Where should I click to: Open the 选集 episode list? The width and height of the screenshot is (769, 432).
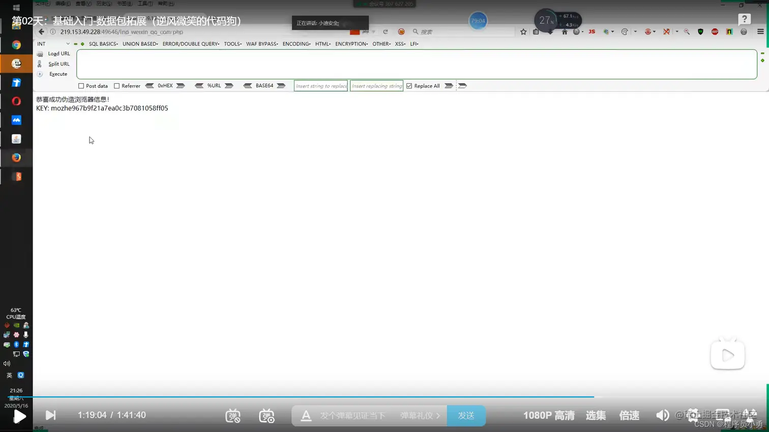(596, 416)
